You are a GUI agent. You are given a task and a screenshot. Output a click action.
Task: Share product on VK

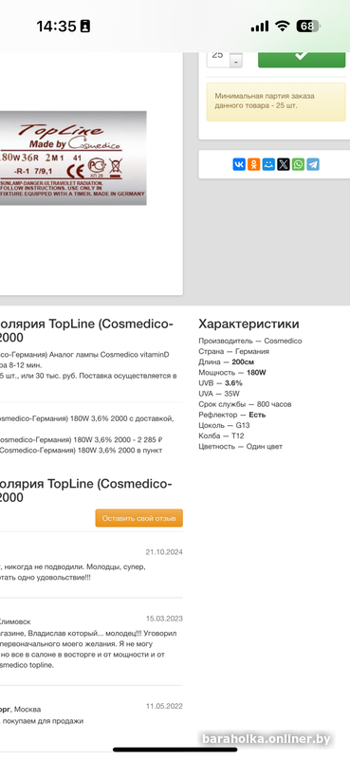239,164
